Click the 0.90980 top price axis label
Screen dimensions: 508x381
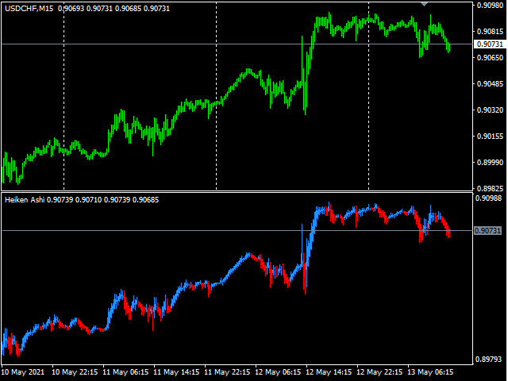489,6
